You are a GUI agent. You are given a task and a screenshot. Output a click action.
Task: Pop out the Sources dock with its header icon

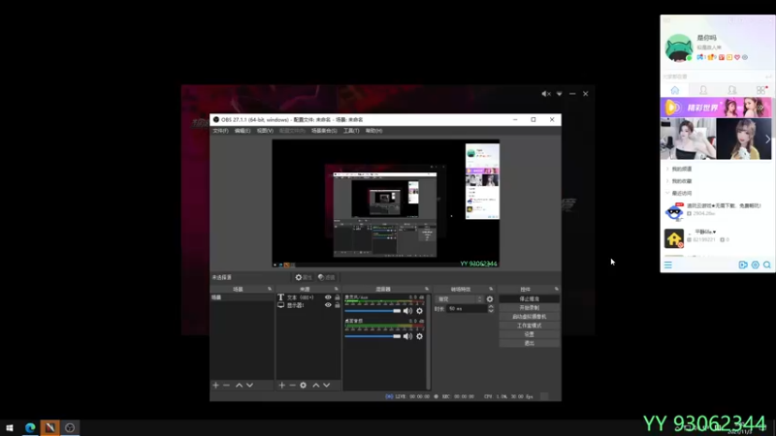tap(336, 289)
